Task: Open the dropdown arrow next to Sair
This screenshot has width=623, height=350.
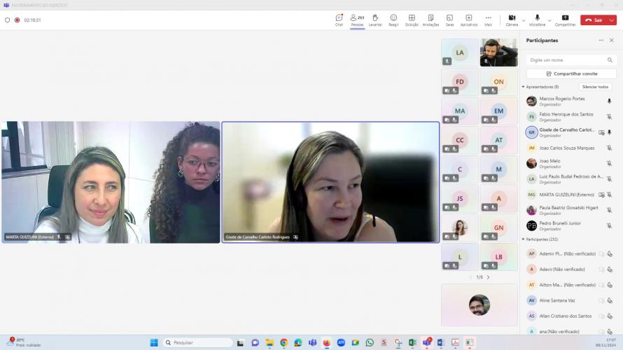Action: pos(610,20)
